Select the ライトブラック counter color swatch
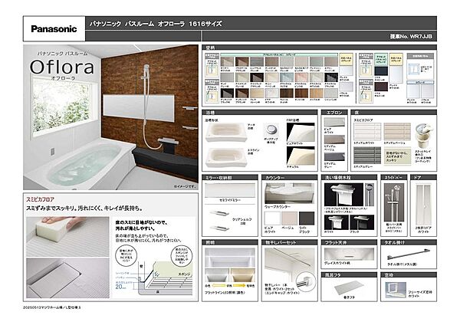This screenshot has height=325, width=460. (306, 218)
